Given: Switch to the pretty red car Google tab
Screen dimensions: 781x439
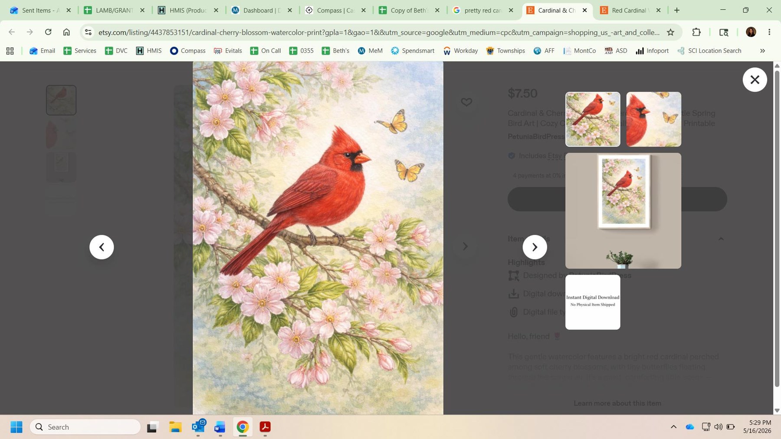Looking at the screenshot, I should pos(483,10).
